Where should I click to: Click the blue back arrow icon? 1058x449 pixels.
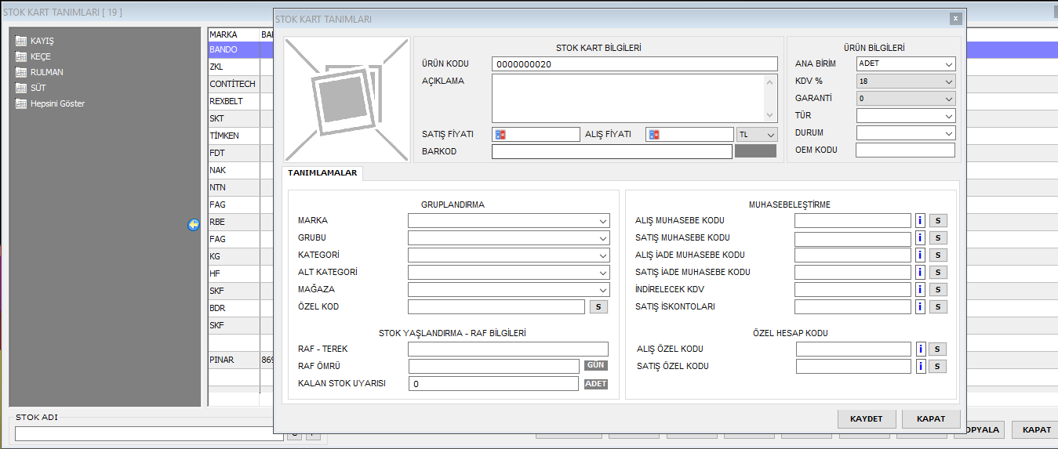194,225
